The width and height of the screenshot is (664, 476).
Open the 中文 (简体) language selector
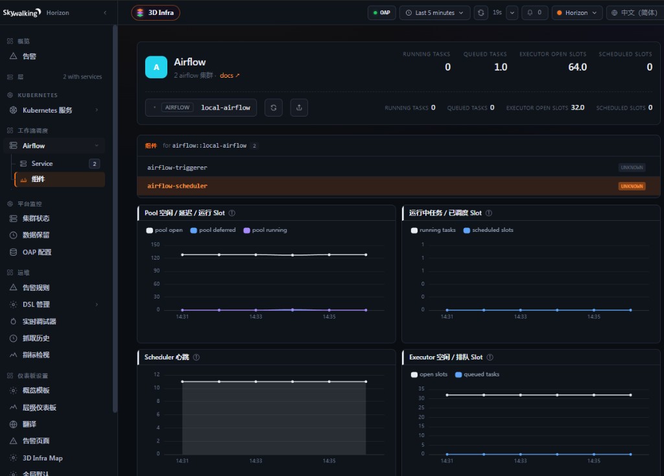click(634, 13)
